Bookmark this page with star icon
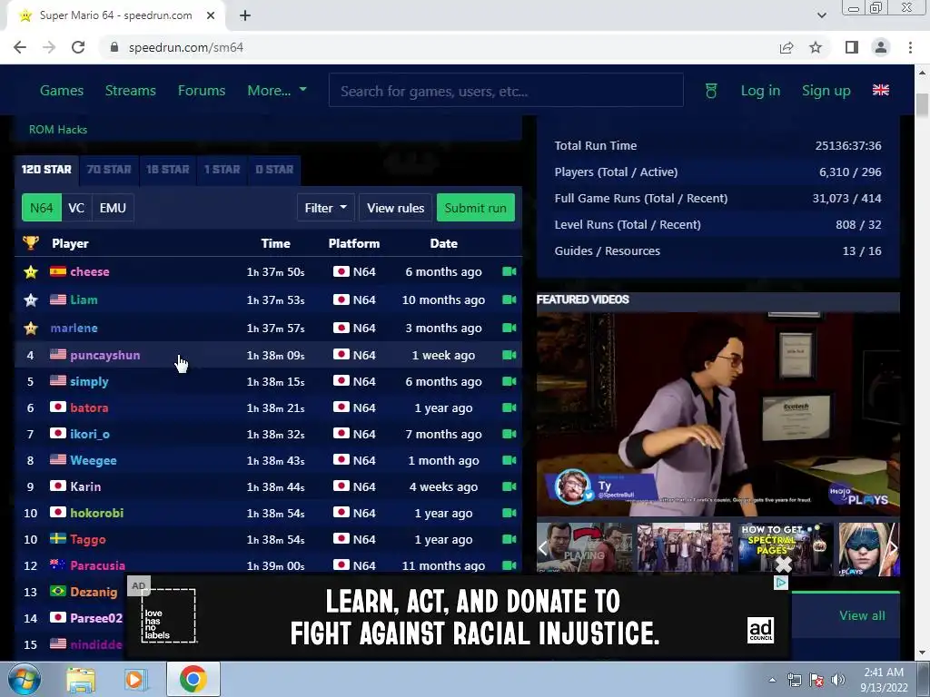The image size is (930, 697). point(816,47)
